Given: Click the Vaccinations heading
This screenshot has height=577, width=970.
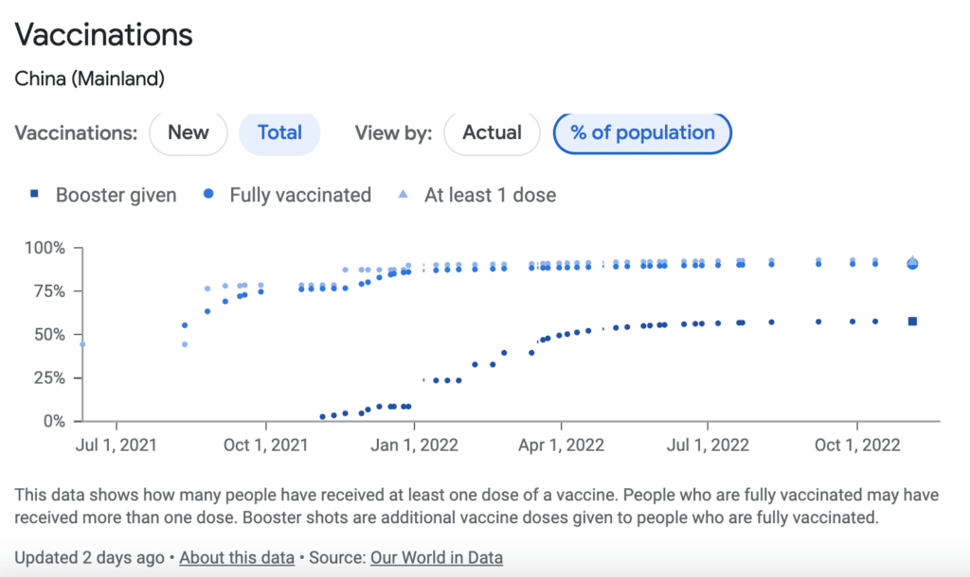Looking at the screenshot, I should pos(103,36).
